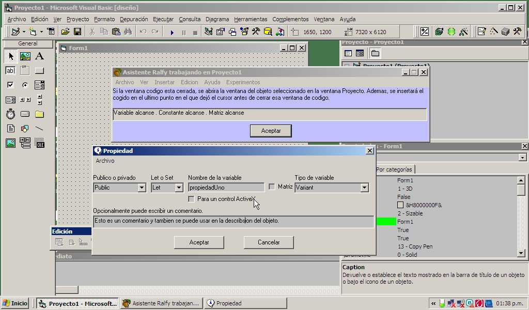Select the CommandButton tool in the toolbox
Screen dimensions: 529x310
coord(39,70)
